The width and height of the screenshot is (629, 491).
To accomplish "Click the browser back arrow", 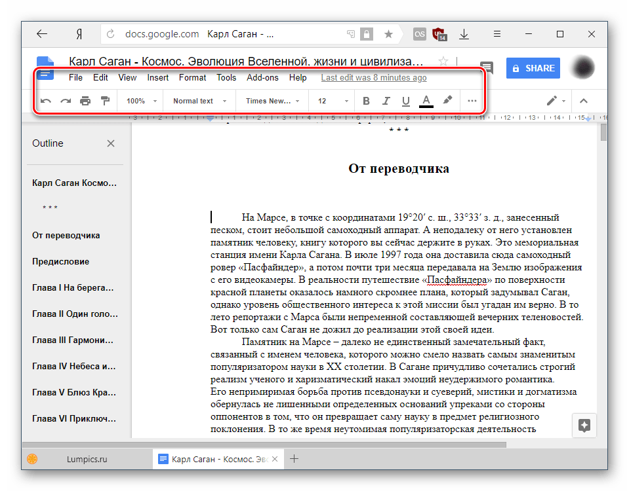I will 42,34.
